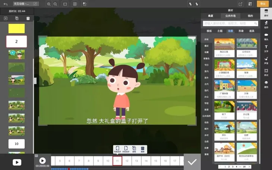
Task: Delete step using popup trash icon
Action: (143, 149)
